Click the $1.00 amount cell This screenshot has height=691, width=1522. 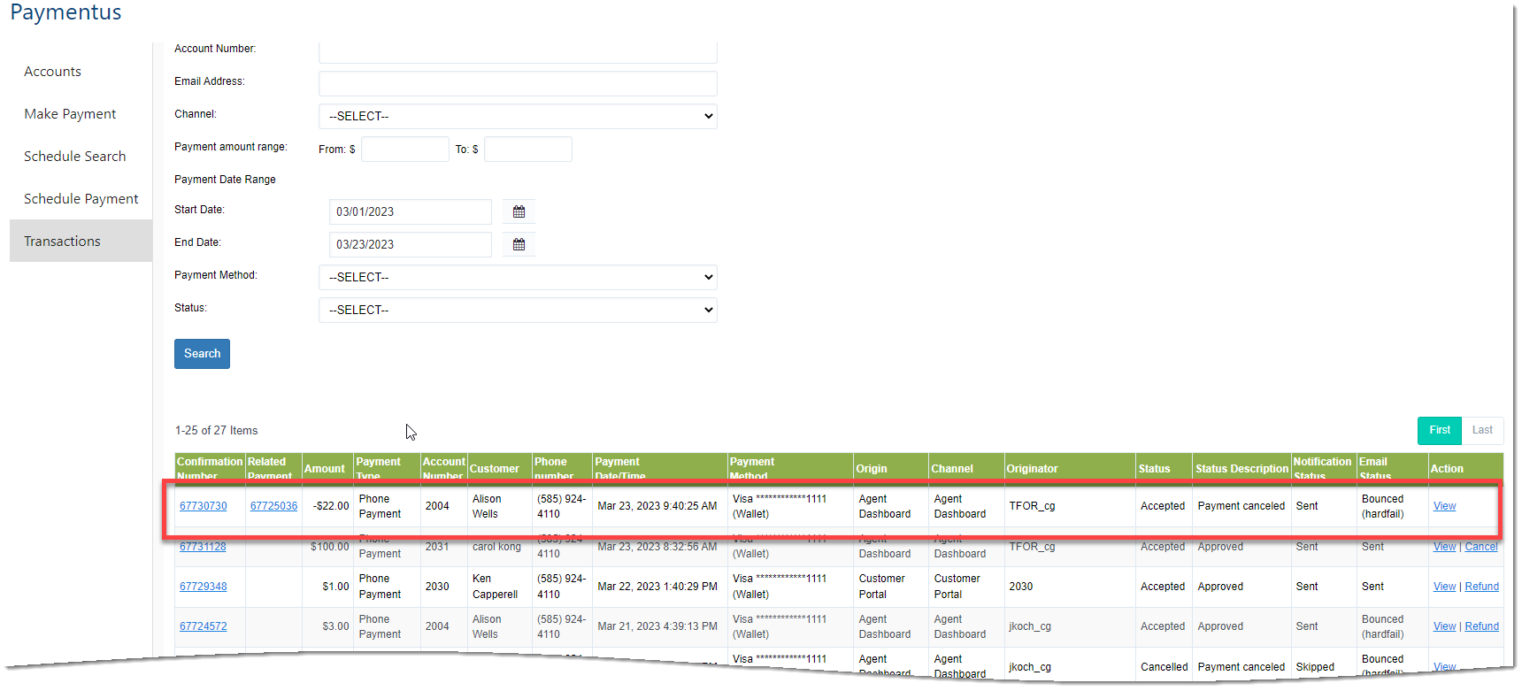tap(335, 587)
